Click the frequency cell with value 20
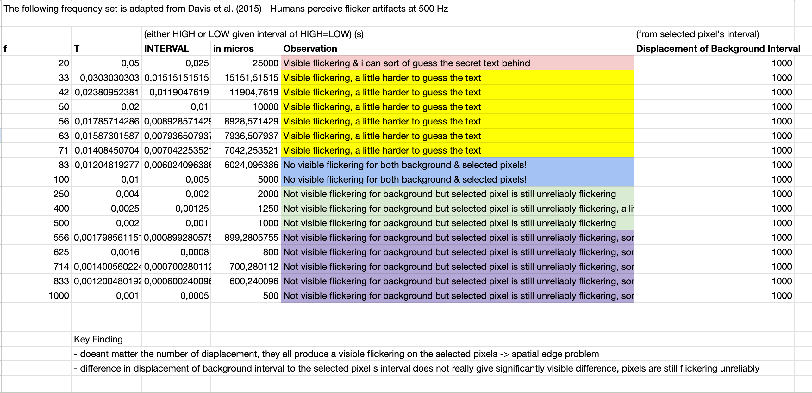Viewport: 812px width, 393px height. pyautogui.click(x=36, y=63)
